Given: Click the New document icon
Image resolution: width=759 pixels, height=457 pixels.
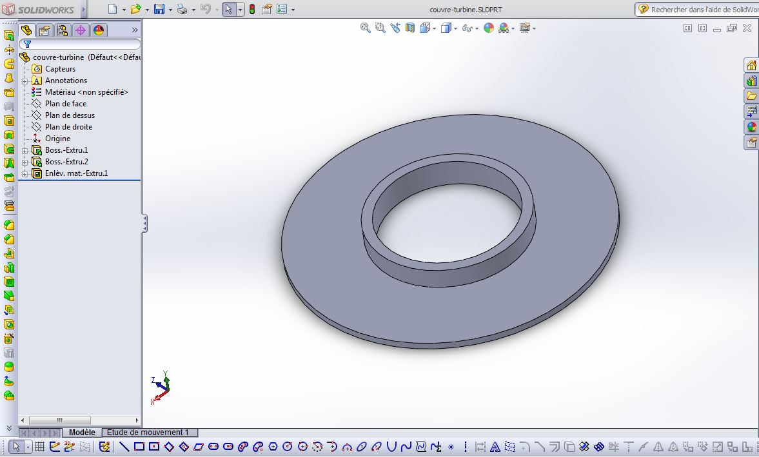Looking at the screenshot, I should 112,9.
